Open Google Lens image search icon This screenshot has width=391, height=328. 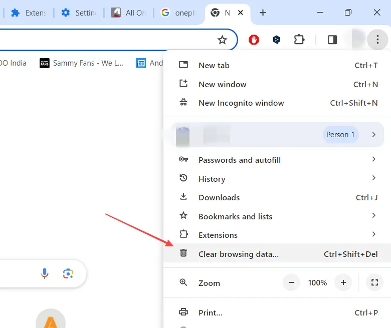tap(68, 273)
